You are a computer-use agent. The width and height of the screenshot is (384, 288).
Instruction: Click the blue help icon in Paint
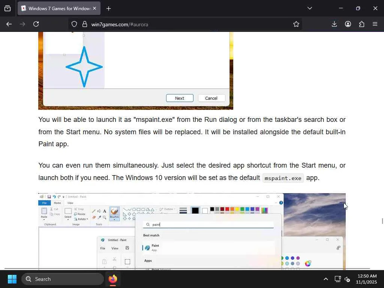281,203
